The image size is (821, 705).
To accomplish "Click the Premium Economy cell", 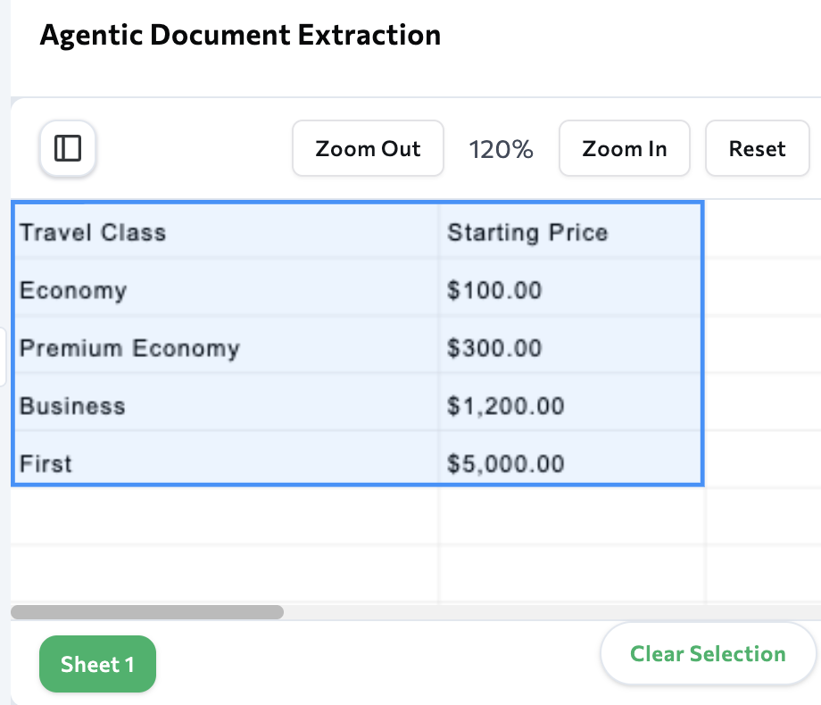I will click(129, 348).
